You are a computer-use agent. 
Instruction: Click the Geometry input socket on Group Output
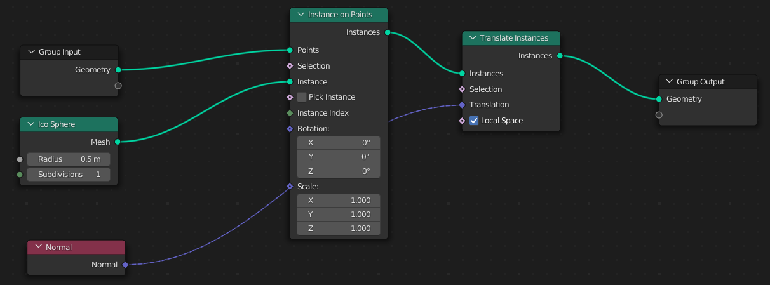pyautogui.click(x=659, y=99)
